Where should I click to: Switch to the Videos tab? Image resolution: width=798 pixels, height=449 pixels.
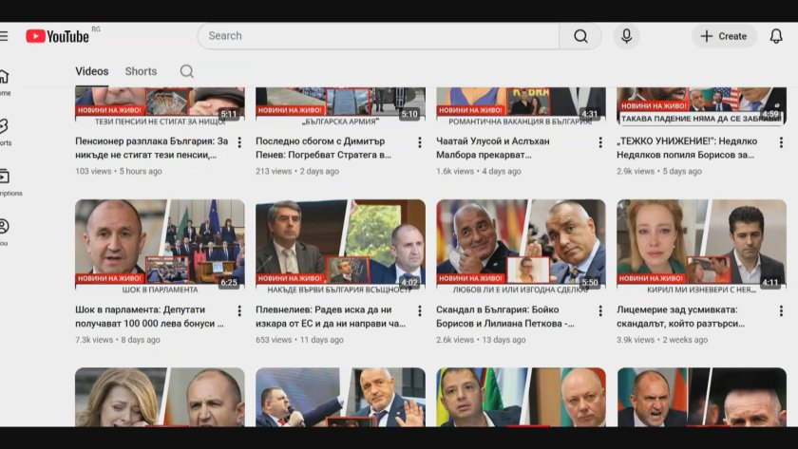[92, 71]
